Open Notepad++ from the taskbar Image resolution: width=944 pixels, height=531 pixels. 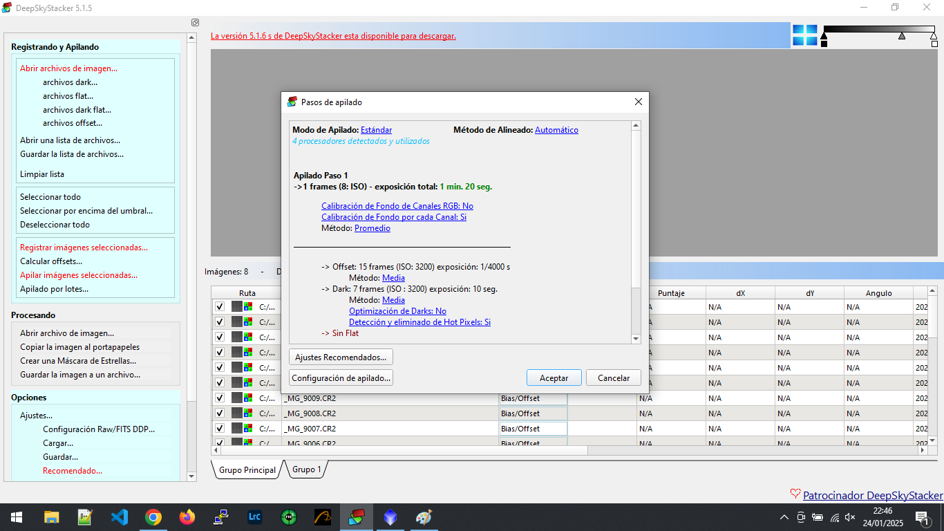85,516
